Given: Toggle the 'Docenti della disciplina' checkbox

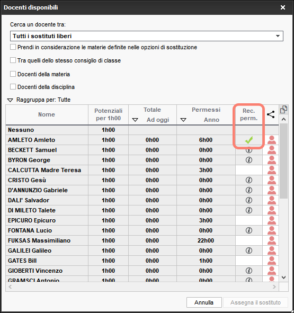Looking at the screenshot, I should (x=13, y=87).
